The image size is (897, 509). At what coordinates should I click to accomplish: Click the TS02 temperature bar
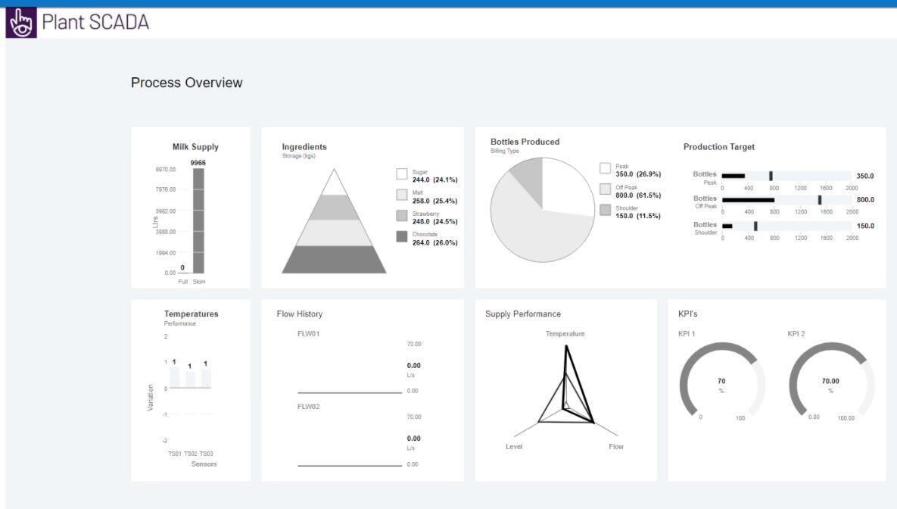[x=190, y=379]
